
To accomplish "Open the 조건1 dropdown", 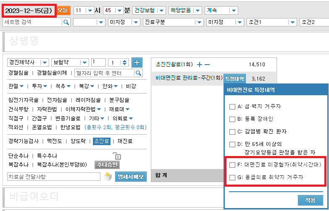I will 272,22.
